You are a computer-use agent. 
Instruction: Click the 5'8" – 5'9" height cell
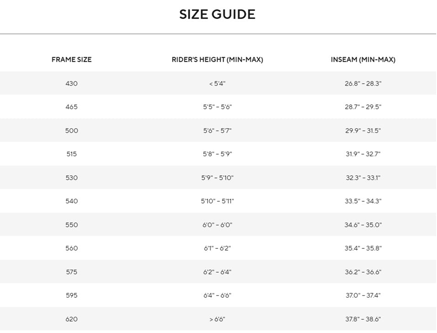[217, 154]
